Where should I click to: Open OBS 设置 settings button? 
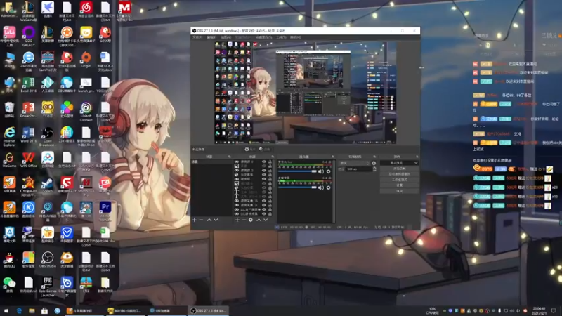(399, 185)
